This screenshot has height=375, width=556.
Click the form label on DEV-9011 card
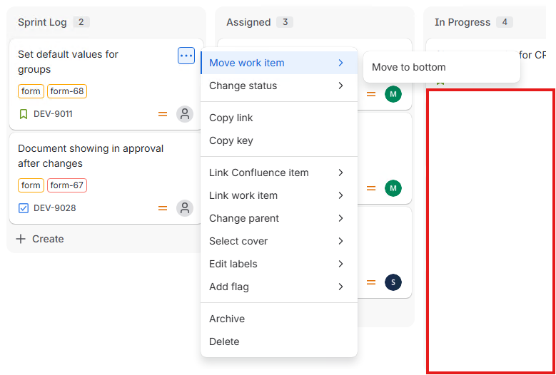31,91
